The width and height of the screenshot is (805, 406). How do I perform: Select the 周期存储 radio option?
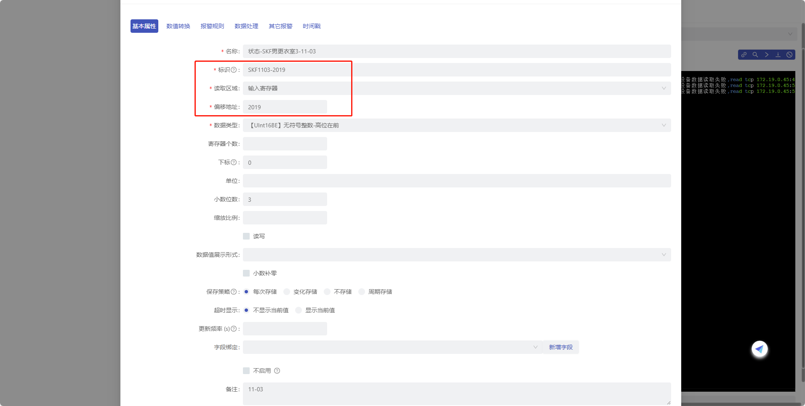click(x=362, y=292)
